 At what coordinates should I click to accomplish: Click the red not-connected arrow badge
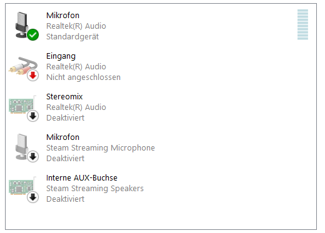tap(33, 76)
